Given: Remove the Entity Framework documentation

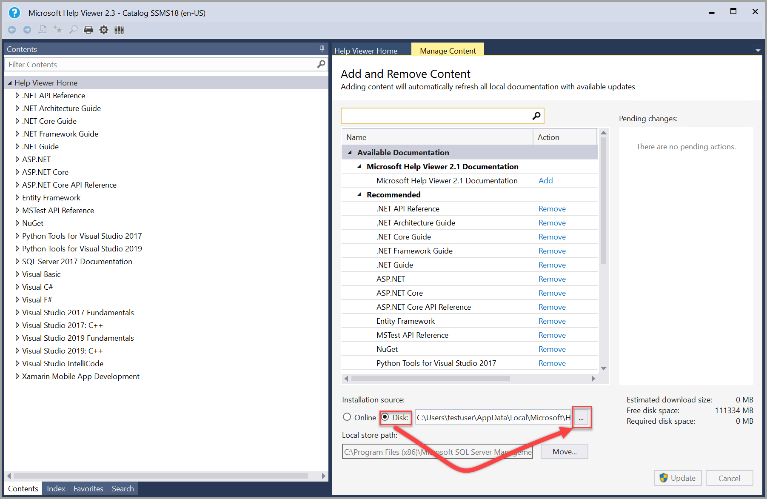Looking at the screenshot, I should [552, 321].
